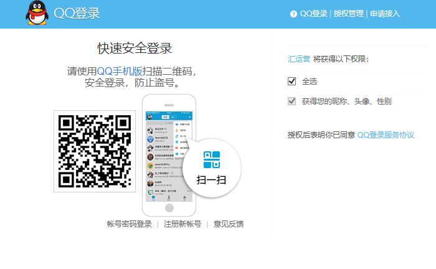Click the QQ手机版 link

120,72
